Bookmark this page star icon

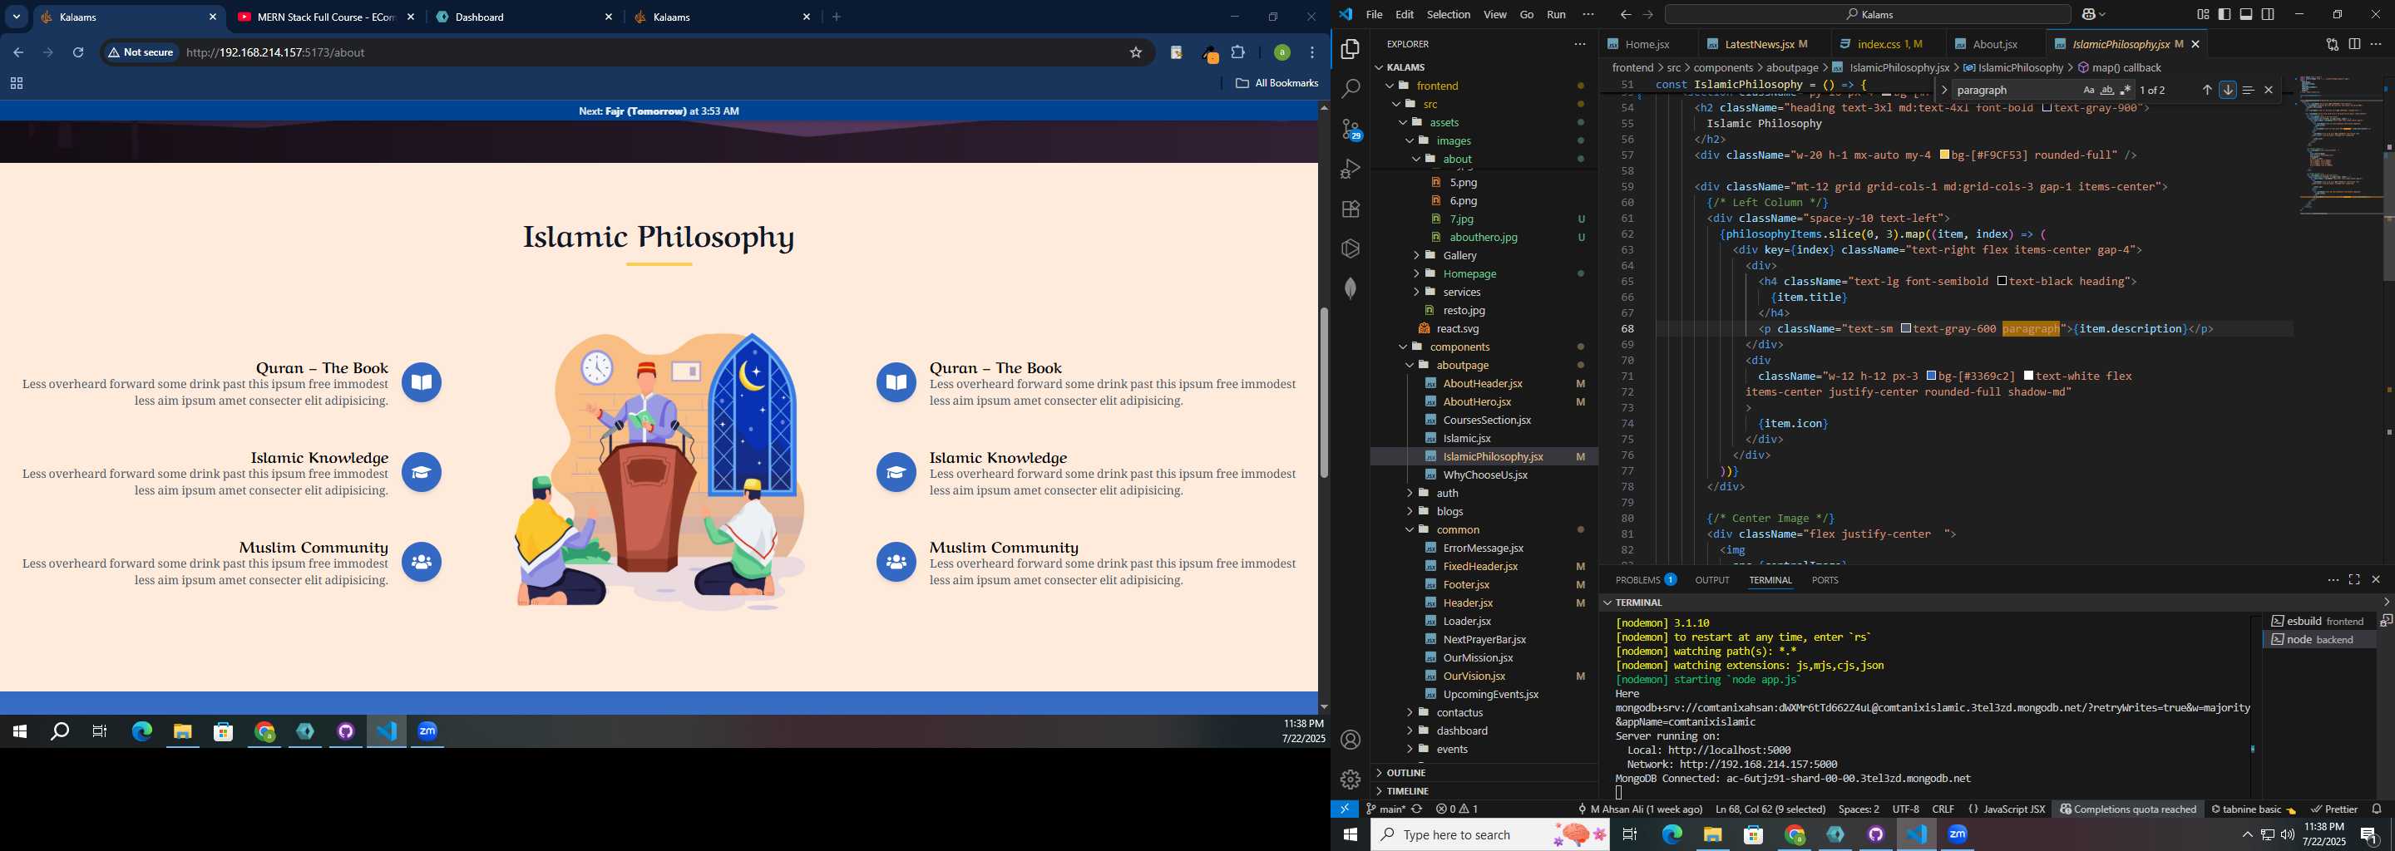(x=1135, y=53)
